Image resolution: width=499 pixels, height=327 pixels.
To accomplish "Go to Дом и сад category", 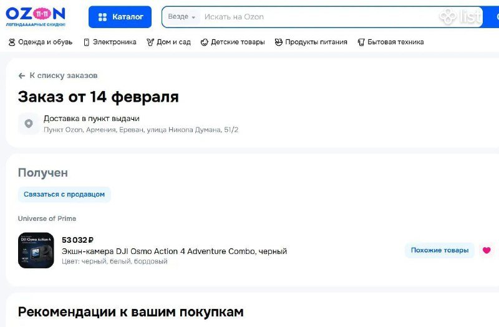I will [173, 42].
